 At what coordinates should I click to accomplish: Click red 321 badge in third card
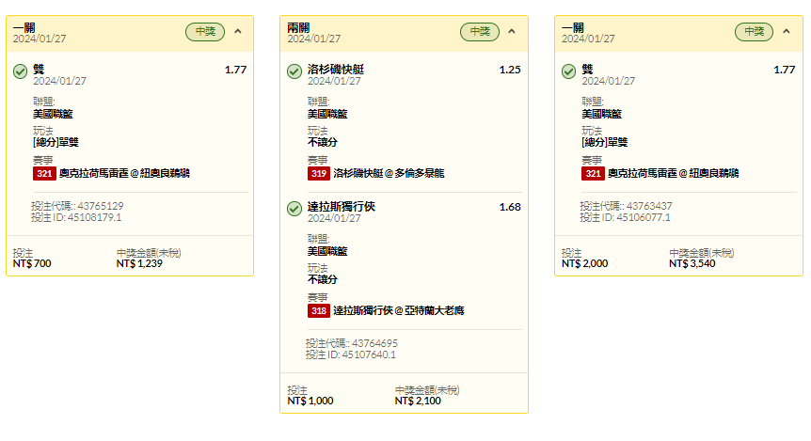[593, 174]
